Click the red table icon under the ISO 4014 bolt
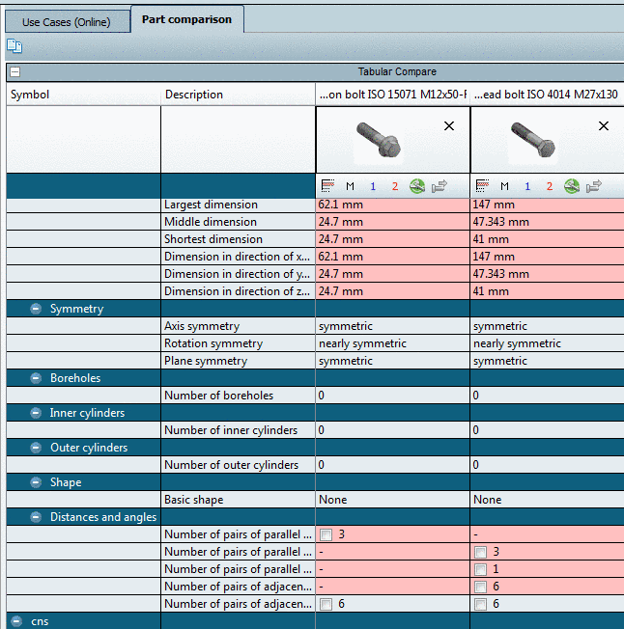The height and width of the screenshot is (629, 624). point(481,186)
